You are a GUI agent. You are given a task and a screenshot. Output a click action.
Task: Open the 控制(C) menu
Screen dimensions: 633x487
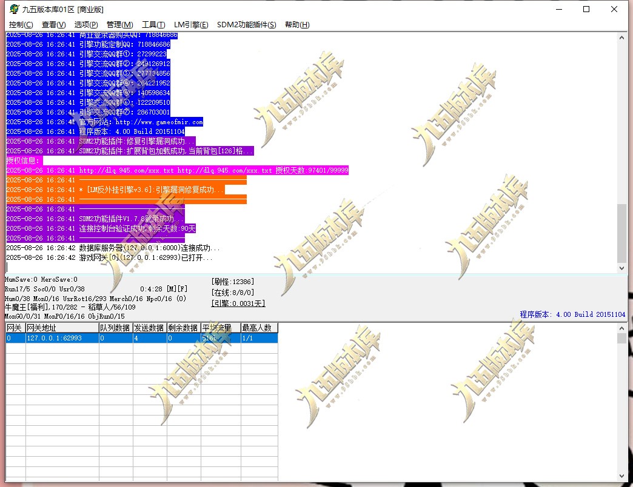[x=21, y=25]
